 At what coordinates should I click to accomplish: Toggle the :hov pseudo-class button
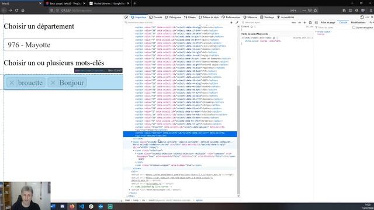(x=294, y=22)
